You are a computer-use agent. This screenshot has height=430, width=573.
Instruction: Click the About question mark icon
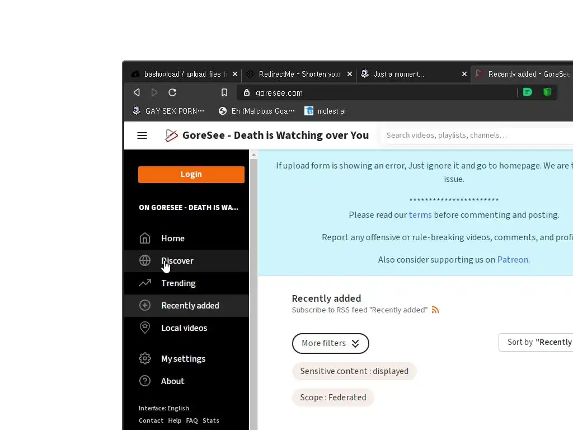pyautogui.click(x=145, y=381)
